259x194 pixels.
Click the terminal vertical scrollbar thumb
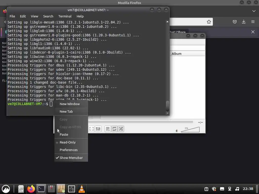[167, 106]
